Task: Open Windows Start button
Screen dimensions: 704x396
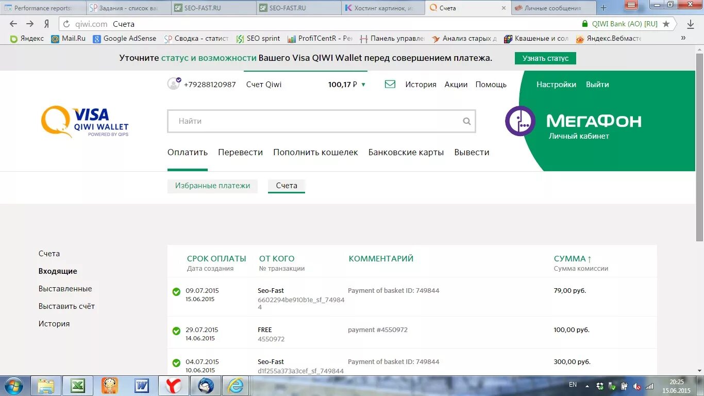Action: coord(13,386)
